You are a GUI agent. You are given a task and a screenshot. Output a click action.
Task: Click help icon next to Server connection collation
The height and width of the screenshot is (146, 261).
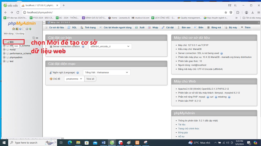(x=83, y=47)
